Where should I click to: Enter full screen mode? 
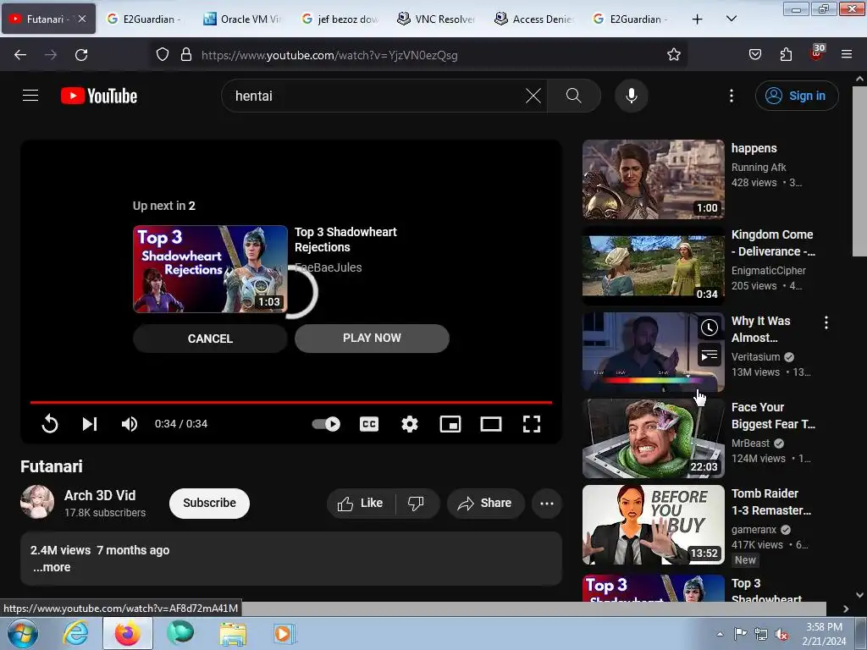[532, 424]
